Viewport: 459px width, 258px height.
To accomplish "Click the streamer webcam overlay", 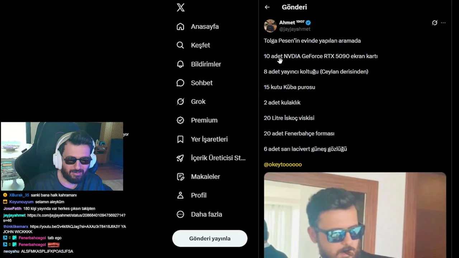I will coord(62,156).
